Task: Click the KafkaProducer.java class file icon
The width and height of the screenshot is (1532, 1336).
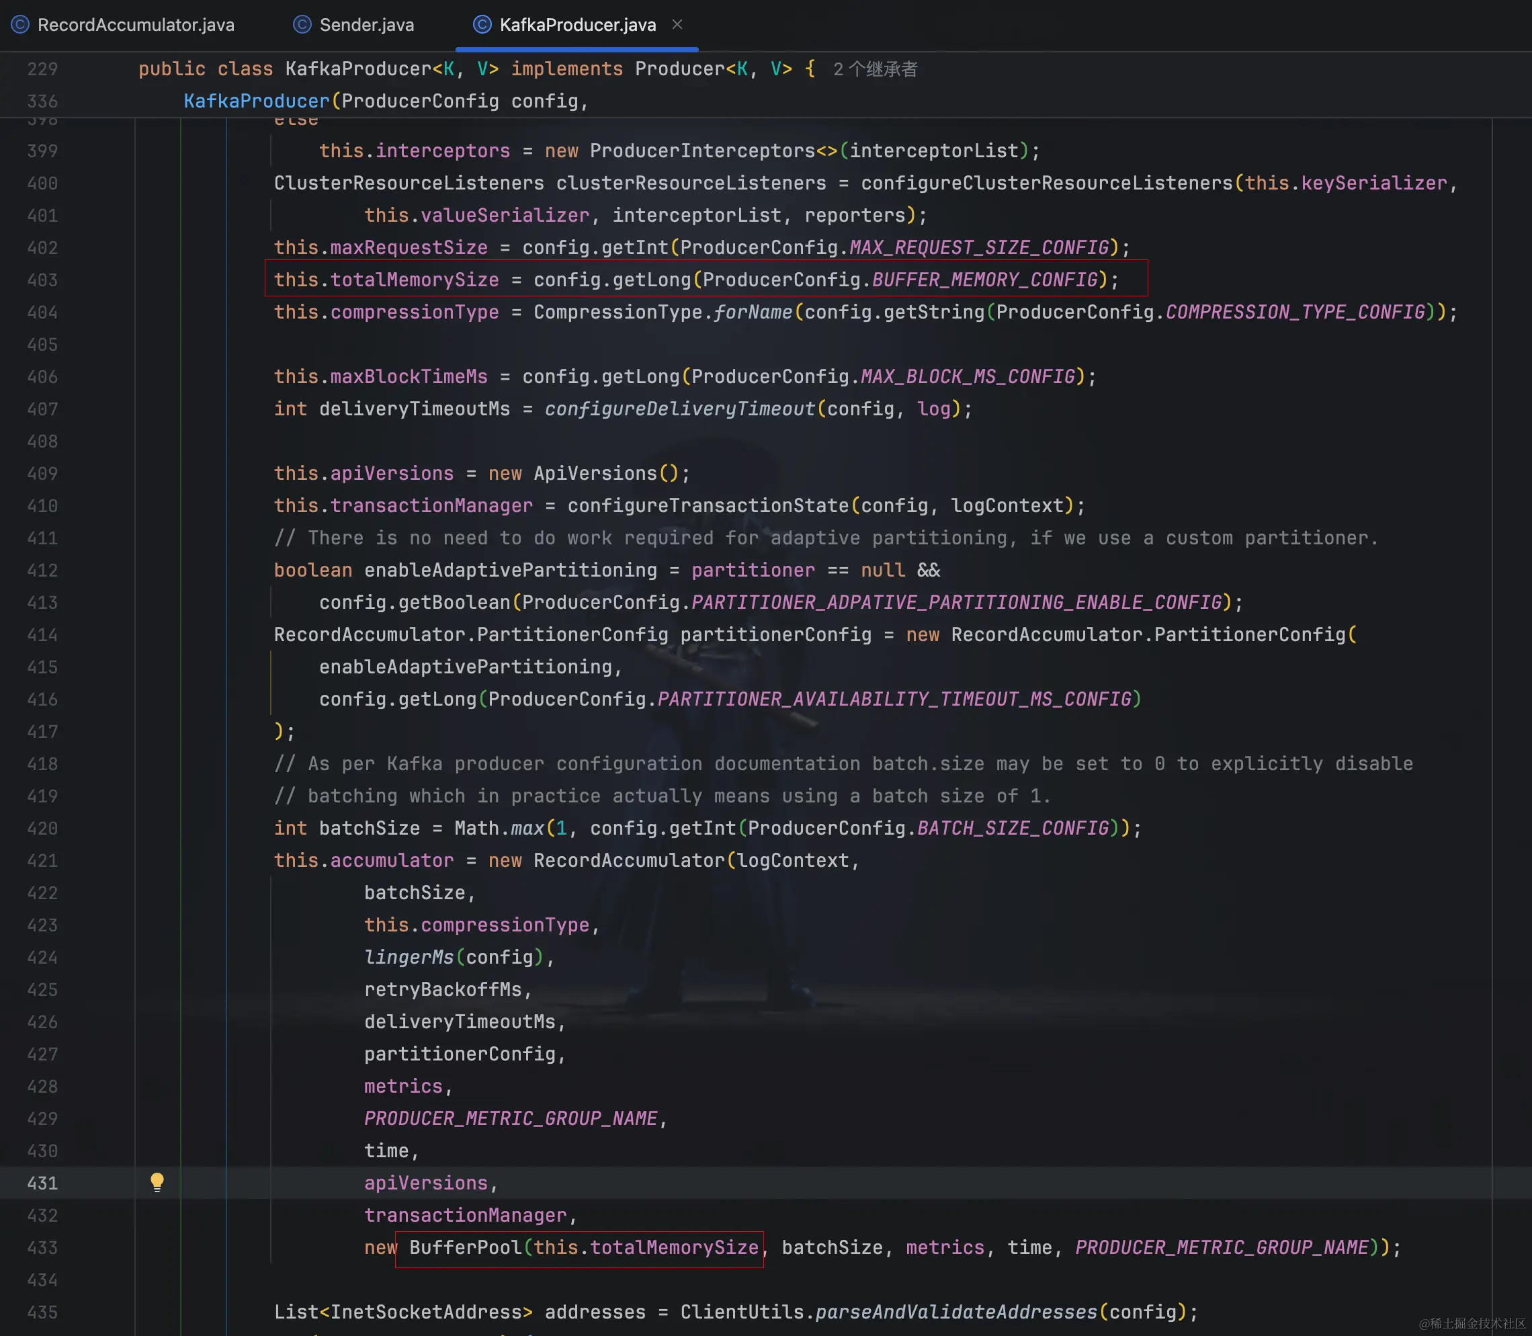Action: (x=482, y=25)
